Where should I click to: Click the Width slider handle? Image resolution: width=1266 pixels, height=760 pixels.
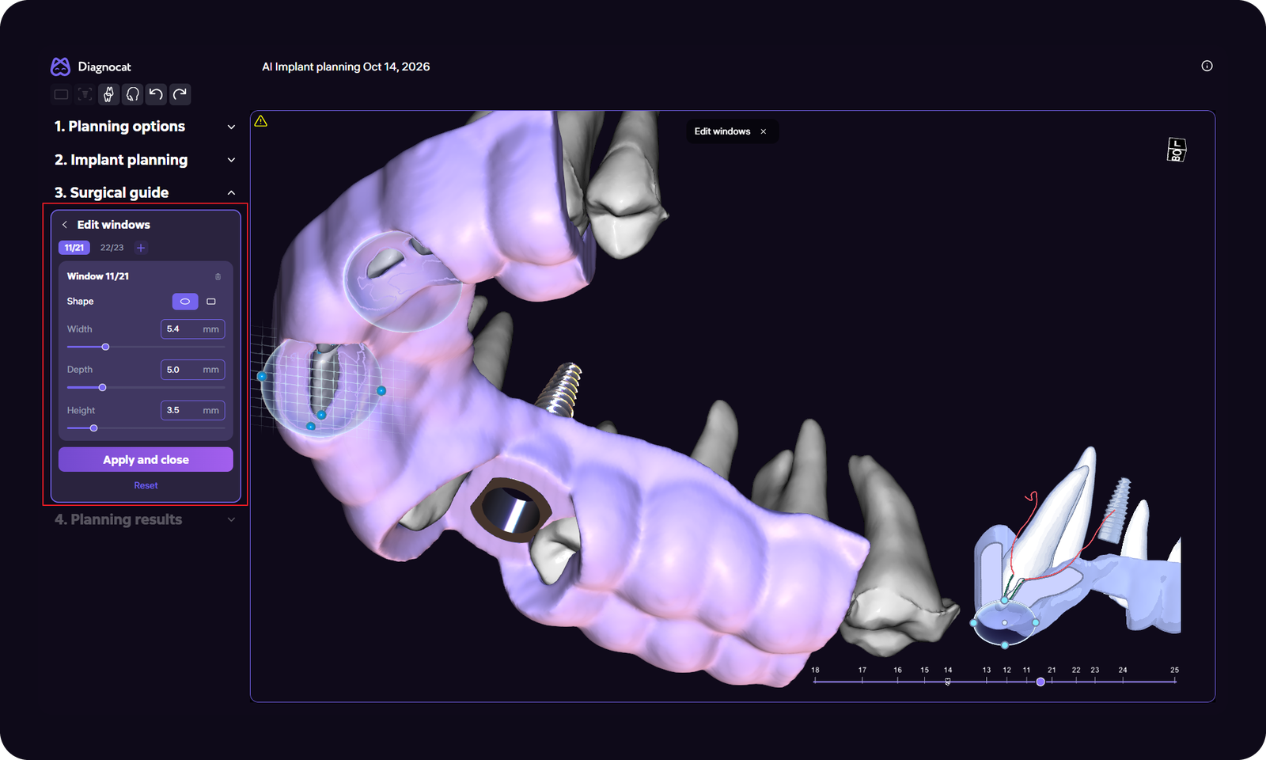(105, 347)
